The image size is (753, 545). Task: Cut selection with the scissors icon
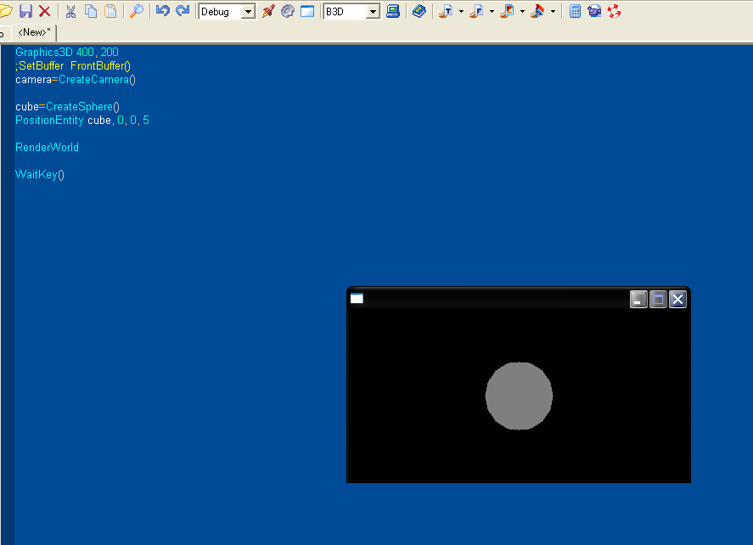[70, 11]
